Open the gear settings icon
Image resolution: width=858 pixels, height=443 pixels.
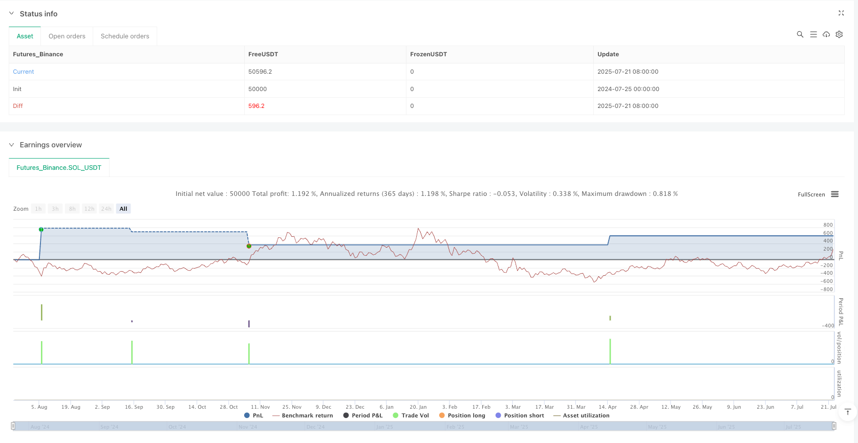pos(839,34)
